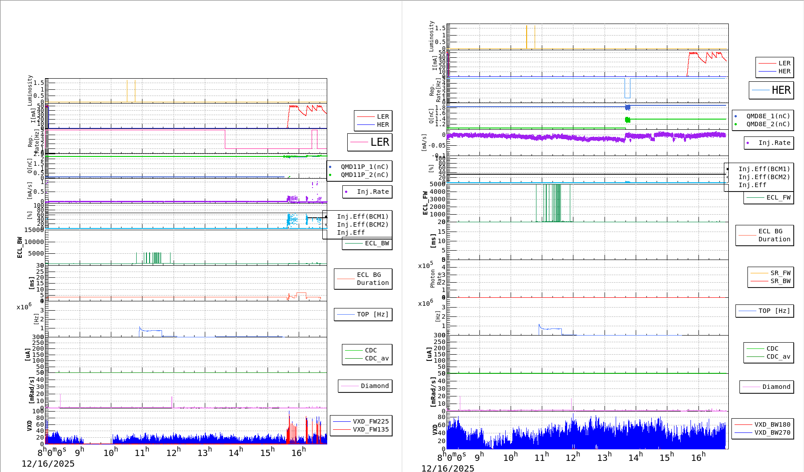Select the left panel Inj.Rate legend marker
This screenshot has height=472, width=804.
tap(346, 192)
